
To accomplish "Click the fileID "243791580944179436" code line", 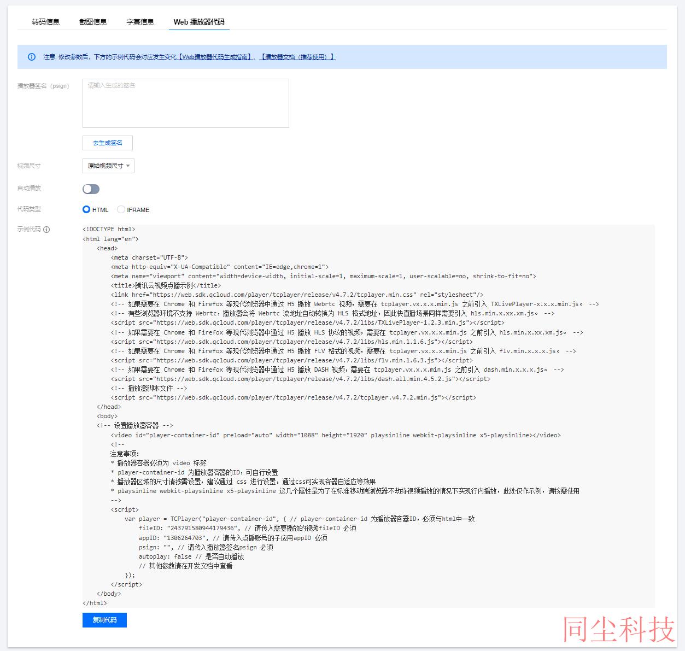I will (248, 528).
